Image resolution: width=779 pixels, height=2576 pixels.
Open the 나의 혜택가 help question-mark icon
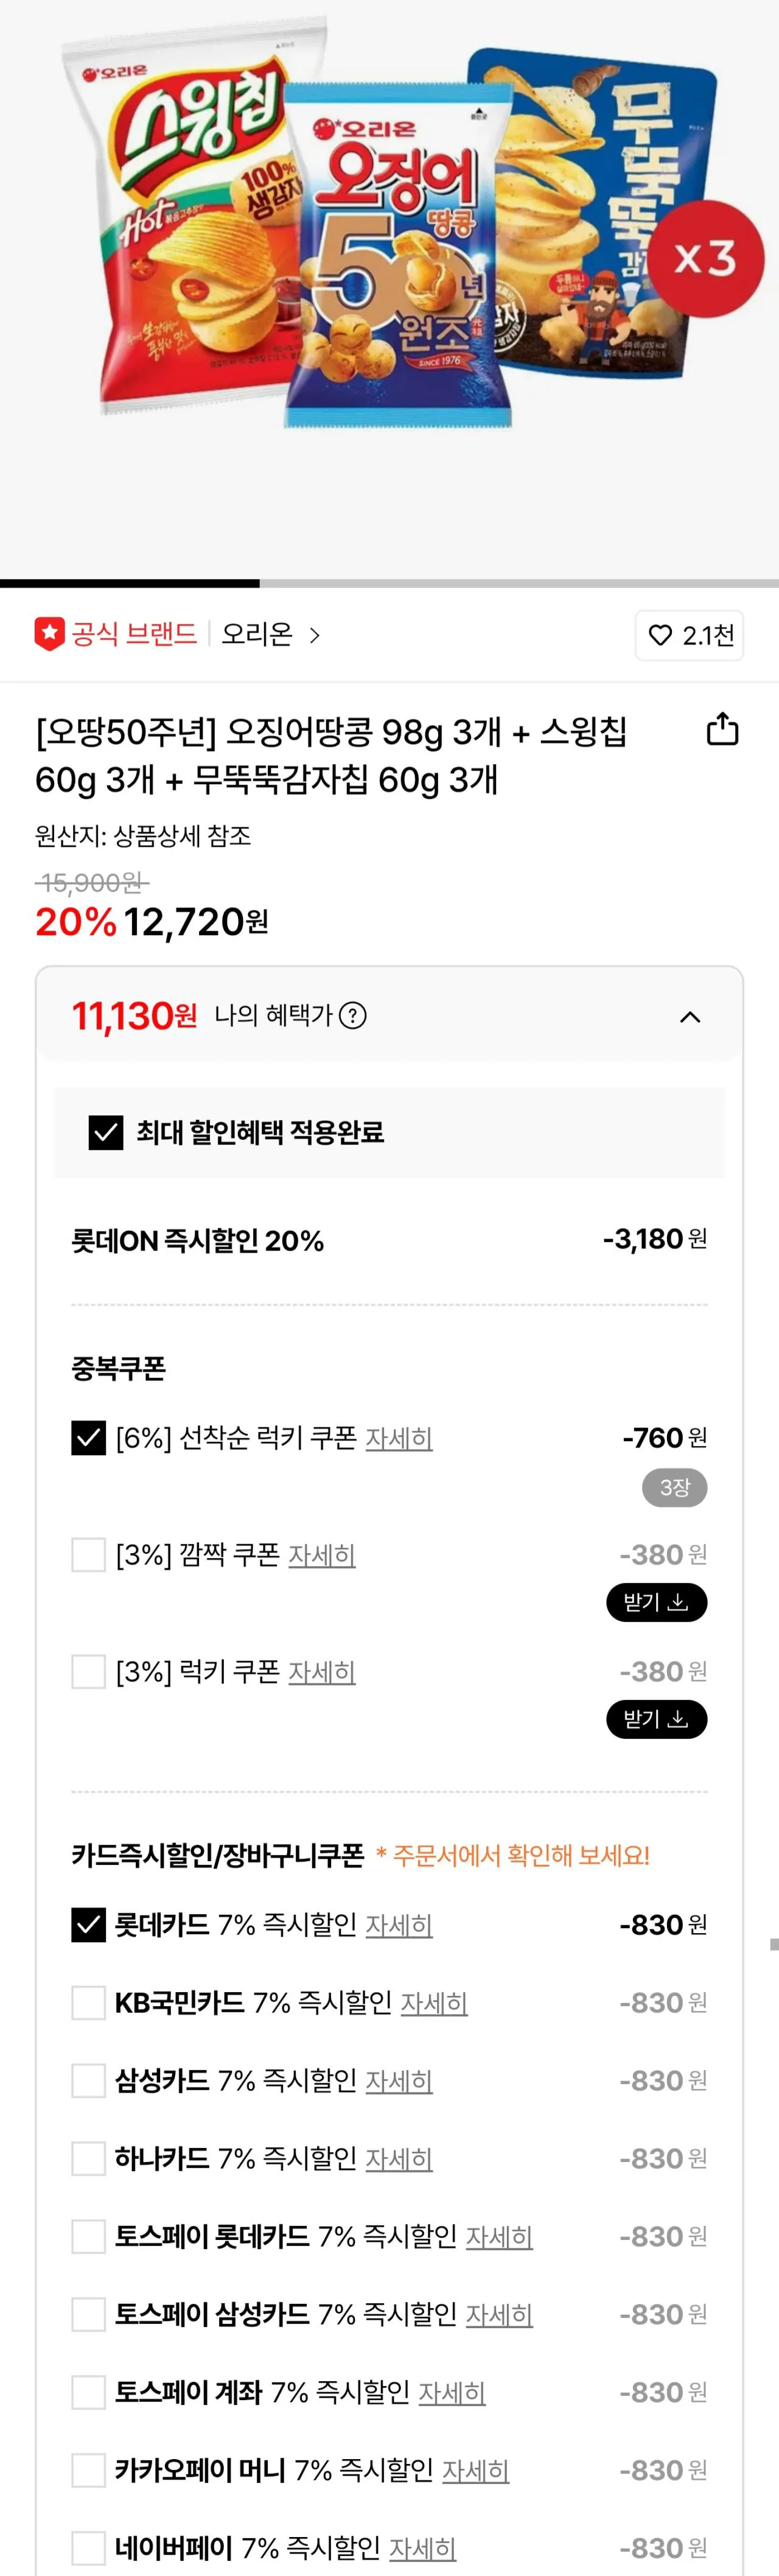tap(353, 1016)
